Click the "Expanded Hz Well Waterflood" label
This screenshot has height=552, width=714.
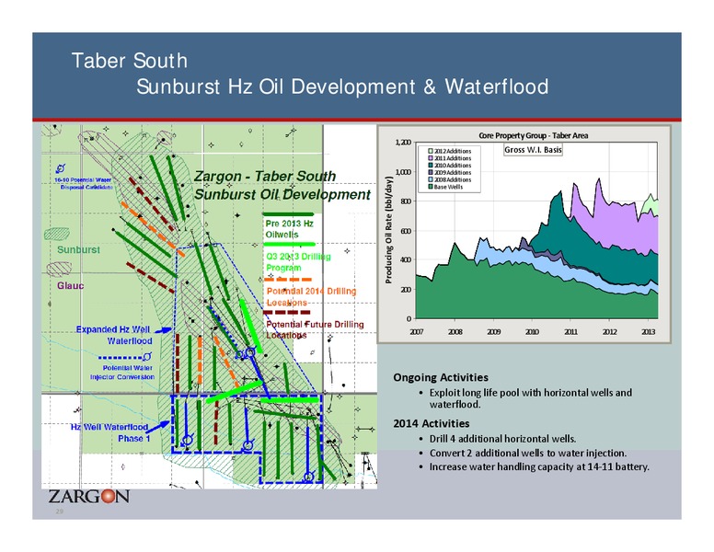point(114,335)
